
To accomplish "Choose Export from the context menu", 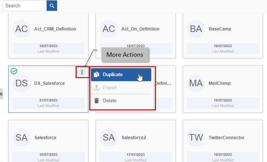I will 121,88.
